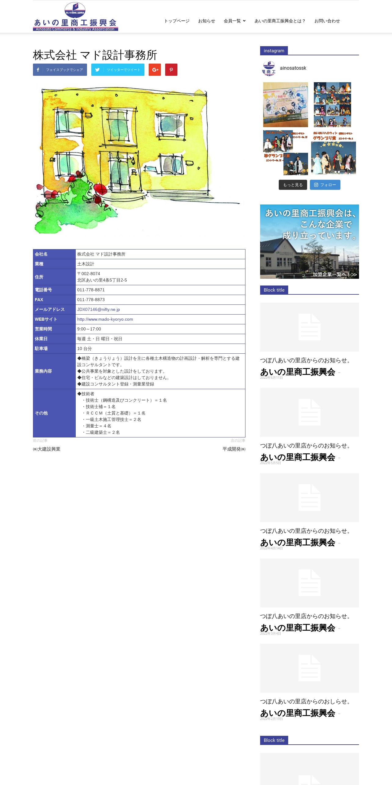Open placeholder image for 2022年6月11日 post
The image size is (392, 785).
310,327
